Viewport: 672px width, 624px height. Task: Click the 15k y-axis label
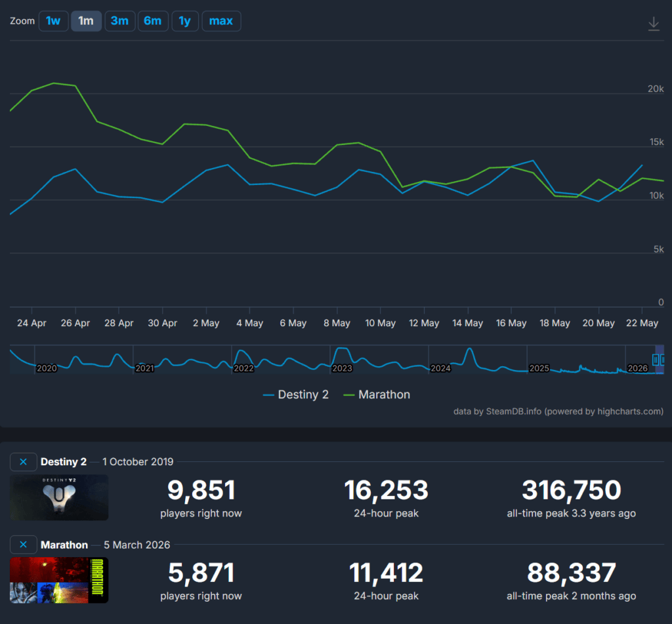656,142
